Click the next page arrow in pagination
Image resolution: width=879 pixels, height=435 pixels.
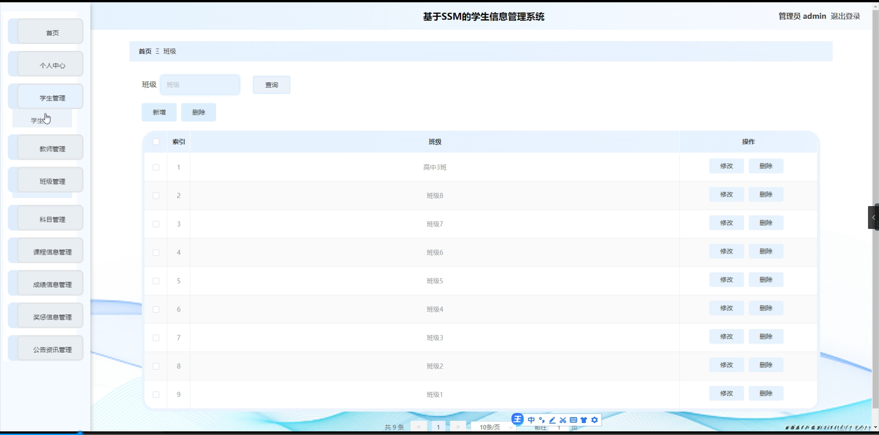pos(458,427)
